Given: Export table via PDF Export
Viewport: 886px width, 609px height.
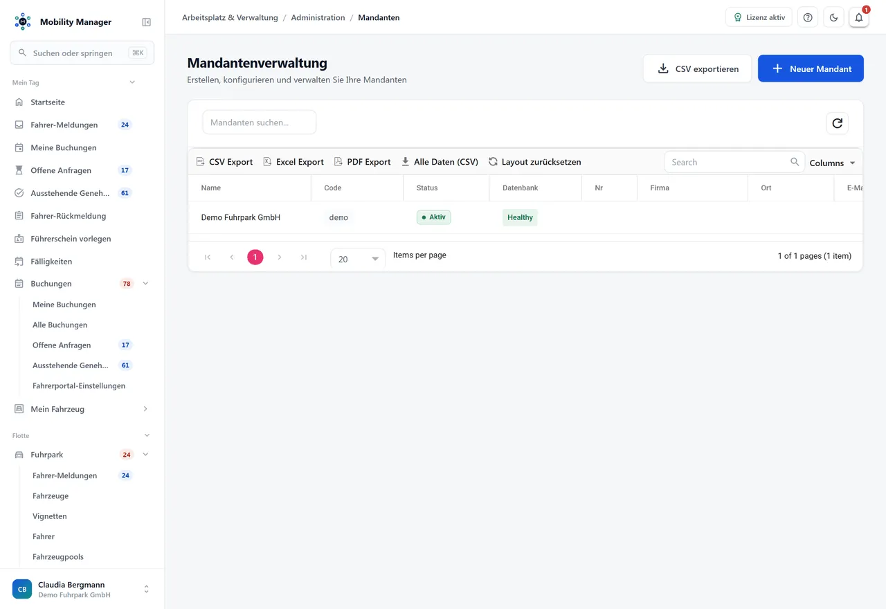Looking at the screenshot, I should coord(363,162).
